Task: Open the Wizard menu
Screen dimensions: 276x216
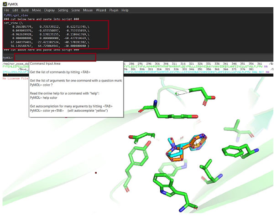Action: 101,10
